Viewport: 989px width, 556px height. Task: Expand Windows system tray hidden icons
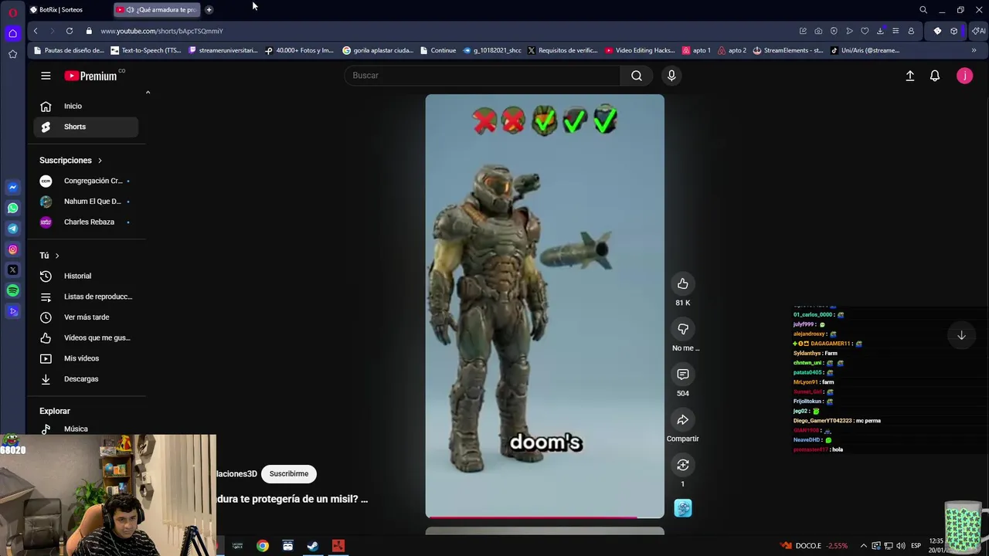[863, 546]
